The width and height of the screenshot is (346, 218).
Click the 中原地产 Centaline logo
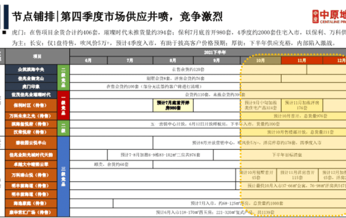click(329, 16)
